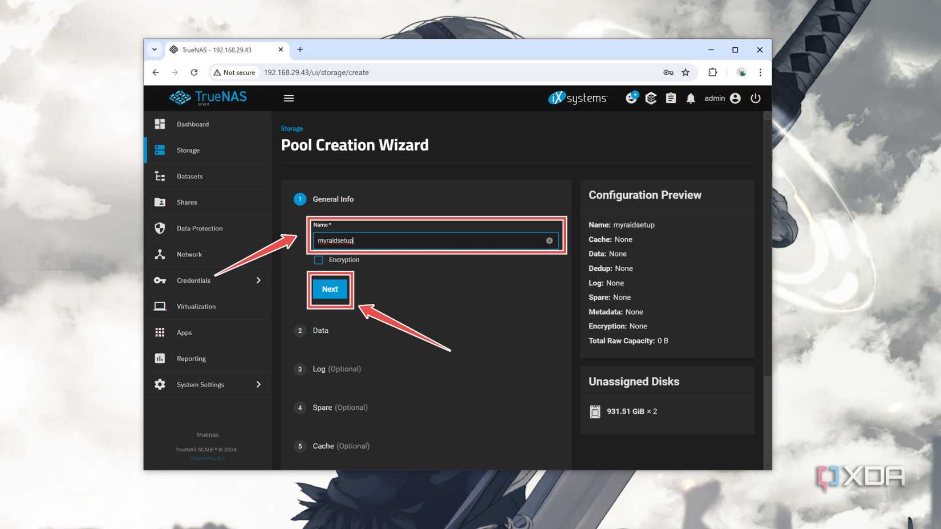
Task: Open the Reporting section
Action: coord(190,358)
